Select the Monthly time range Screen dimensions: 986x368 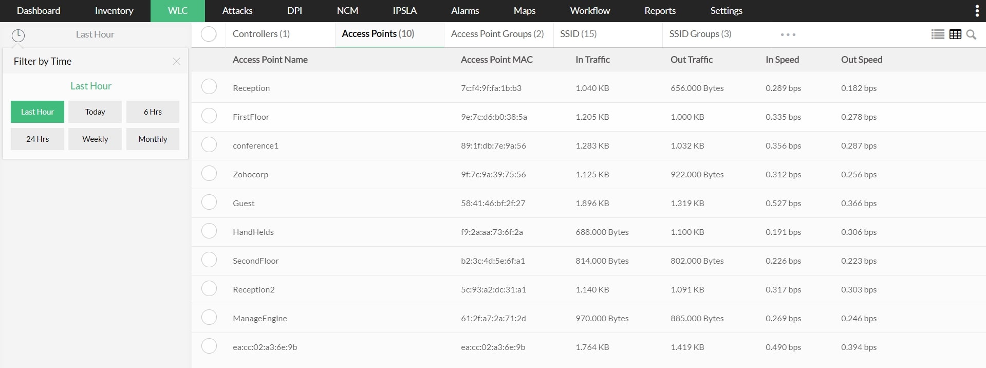click(153, 139)
